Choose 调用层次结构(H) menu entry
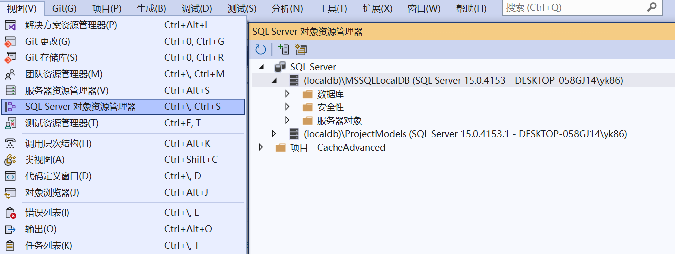675x254 pixels. [123, 143]
